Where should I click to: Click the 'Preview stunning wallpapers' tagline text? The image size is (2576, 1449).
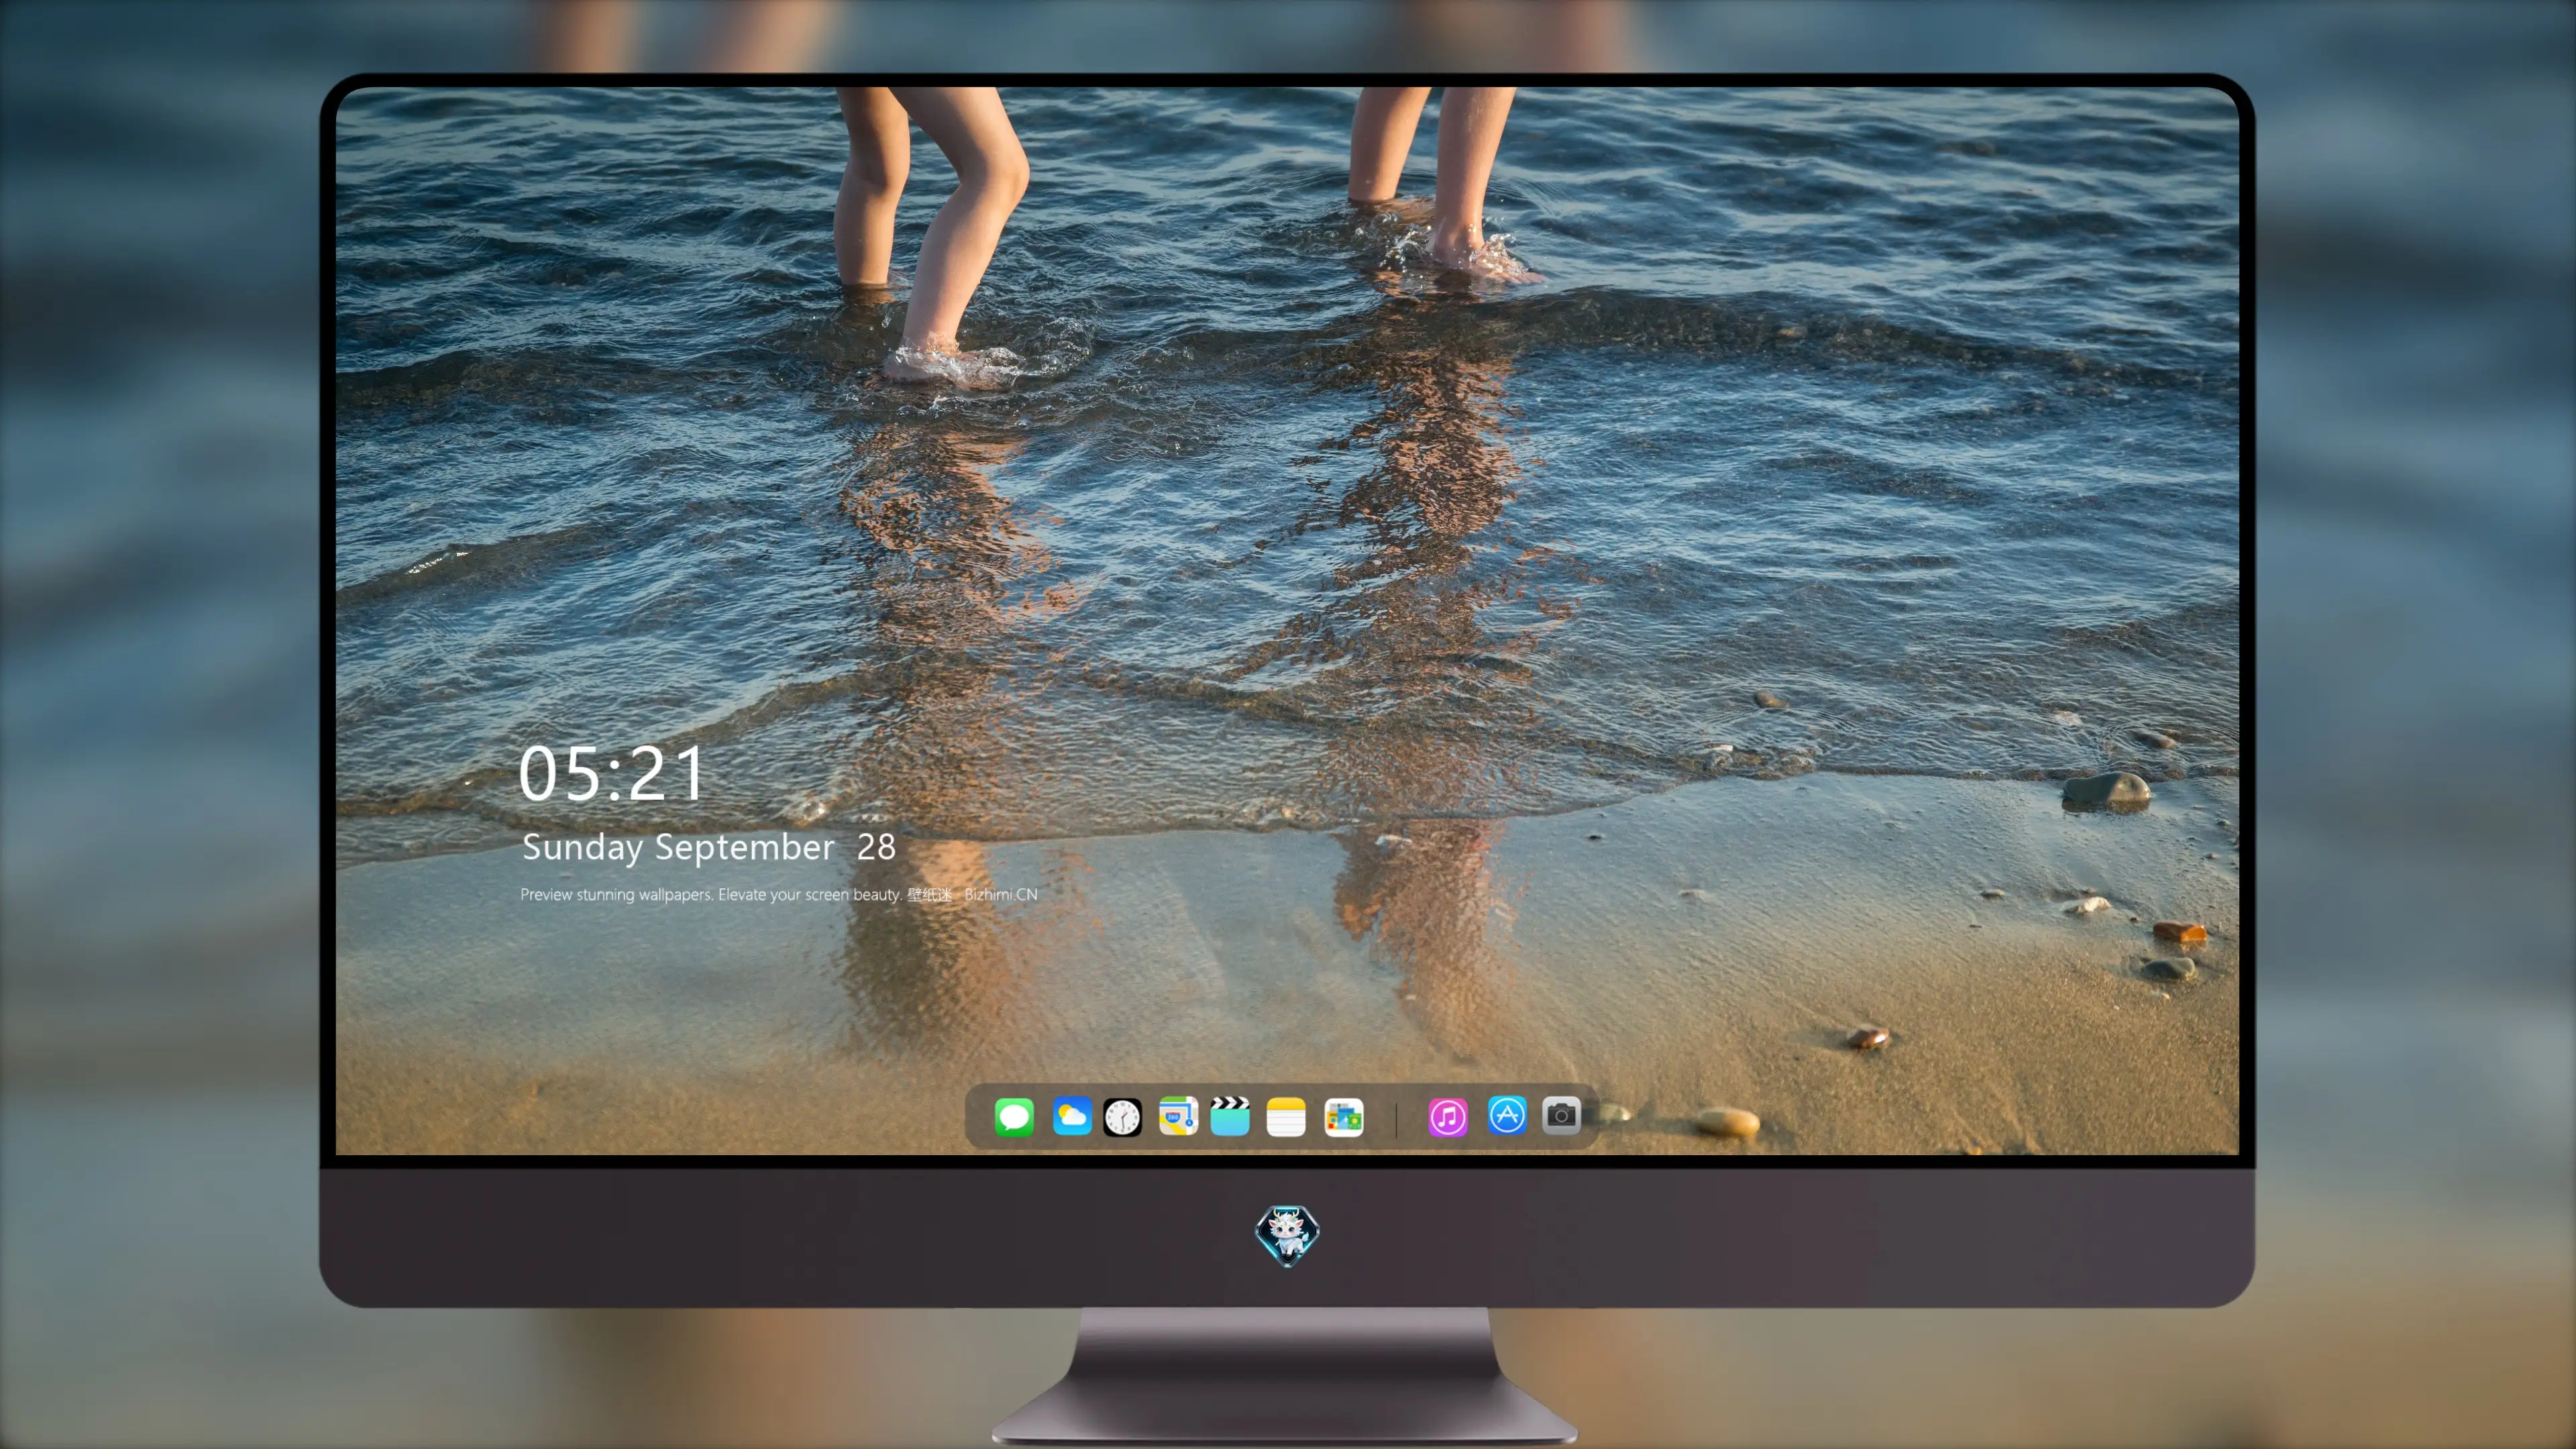pyautogui.click(x=779, y=894)
